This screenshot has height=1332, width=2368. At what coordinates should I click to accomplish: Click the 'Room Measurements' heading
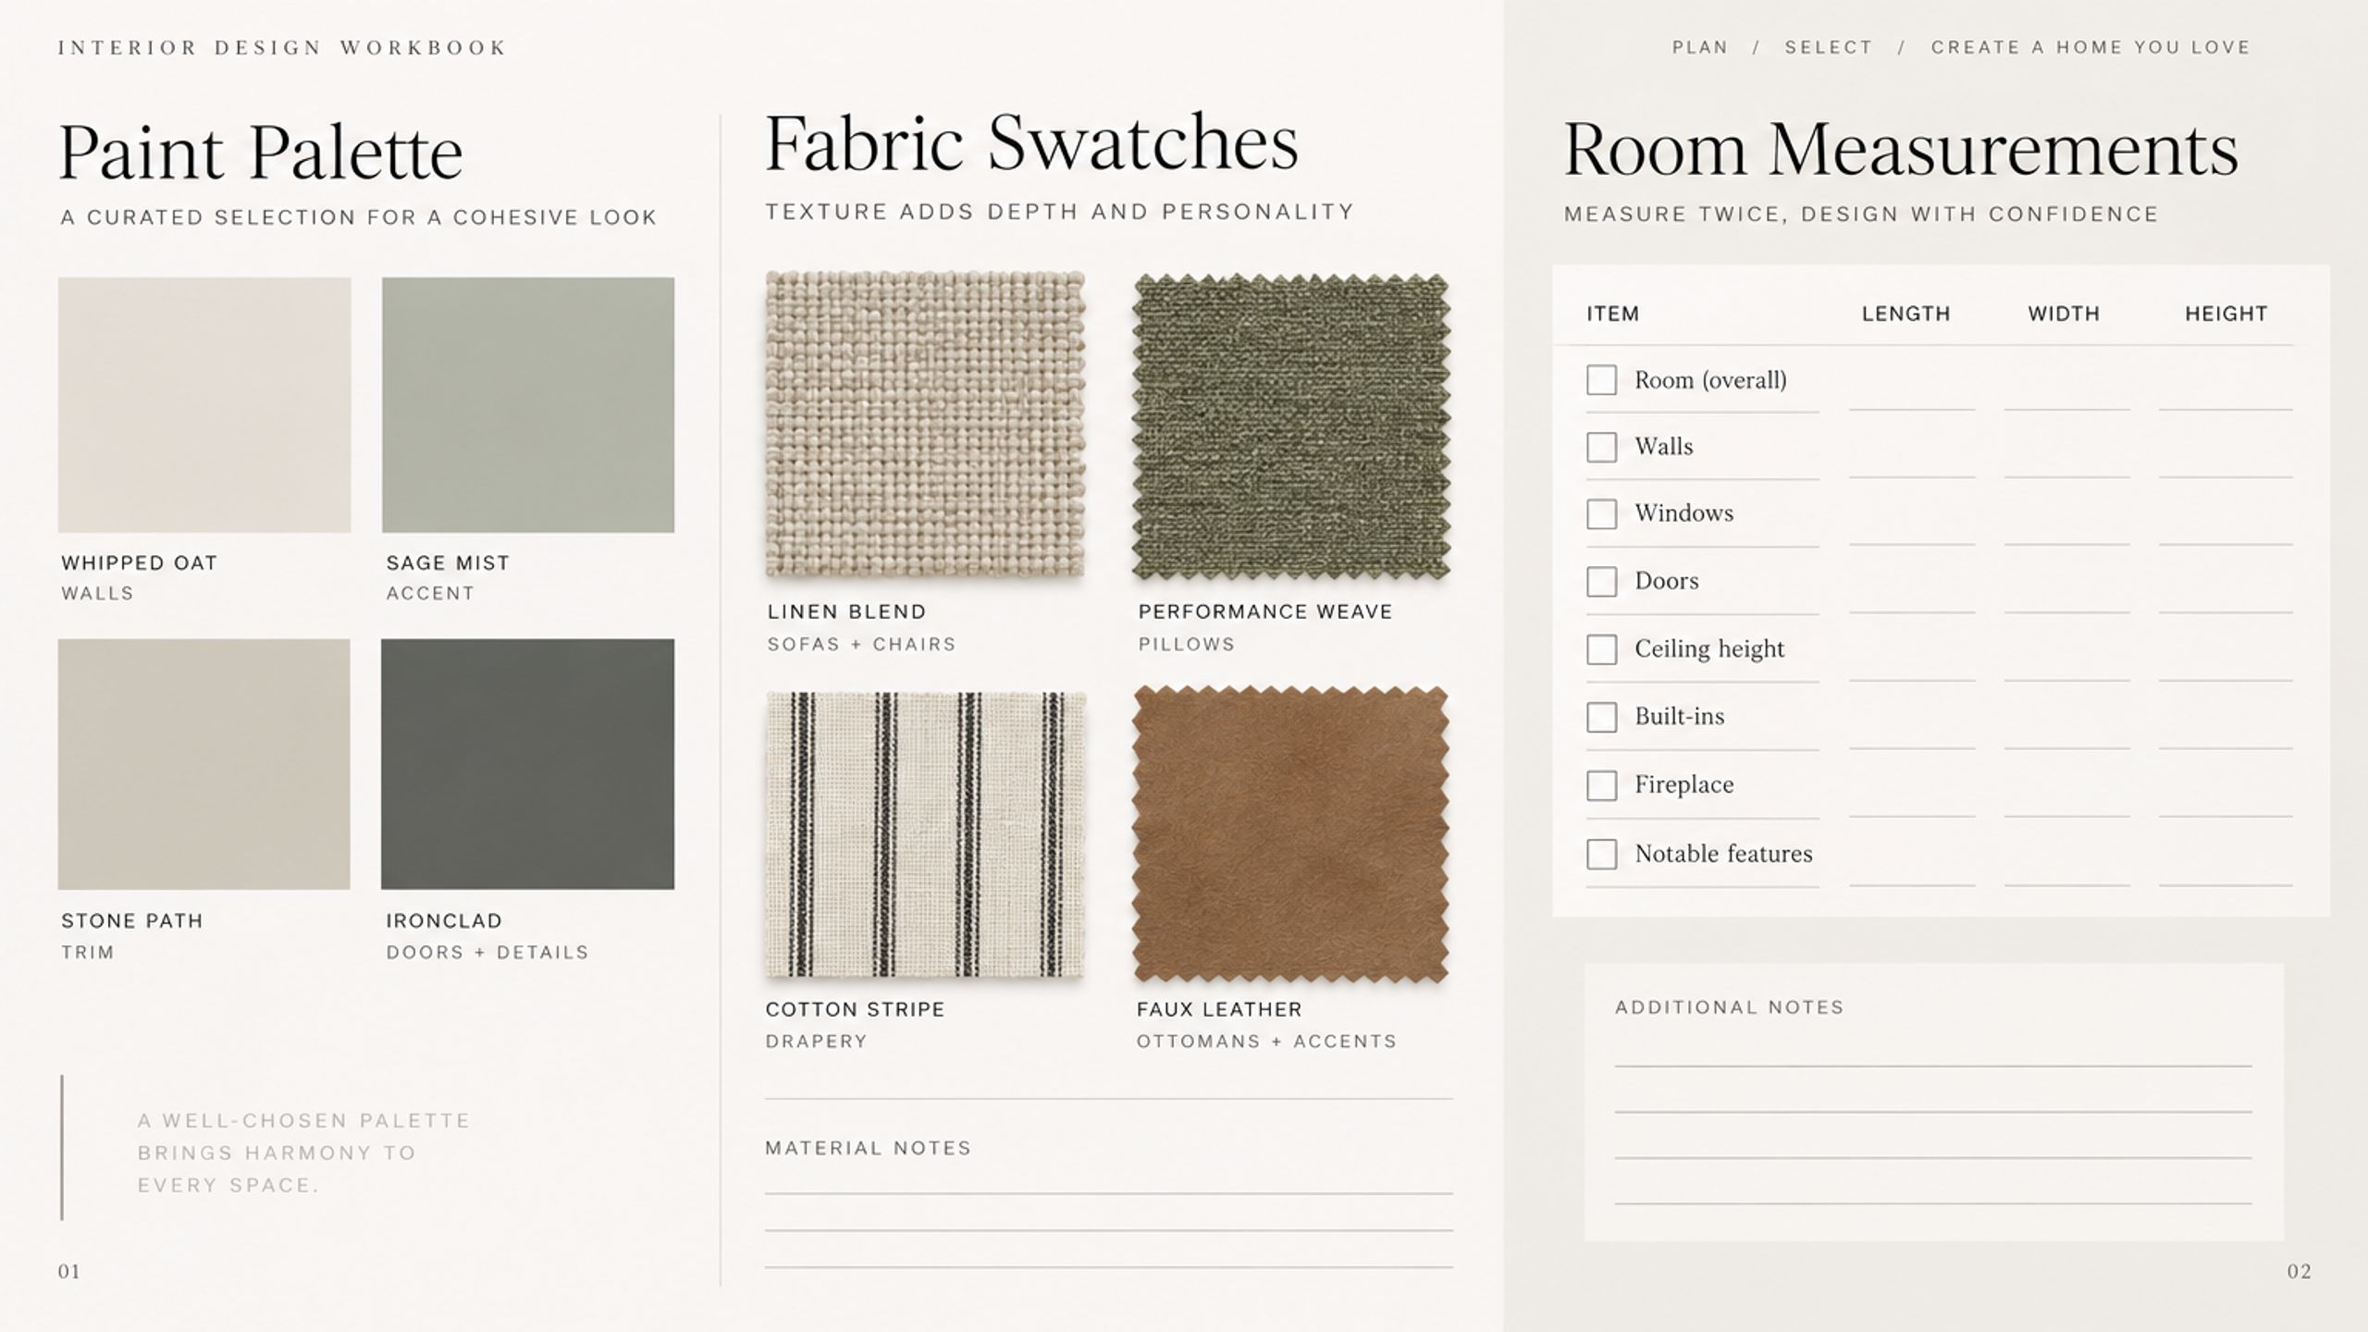[1901, 148]
